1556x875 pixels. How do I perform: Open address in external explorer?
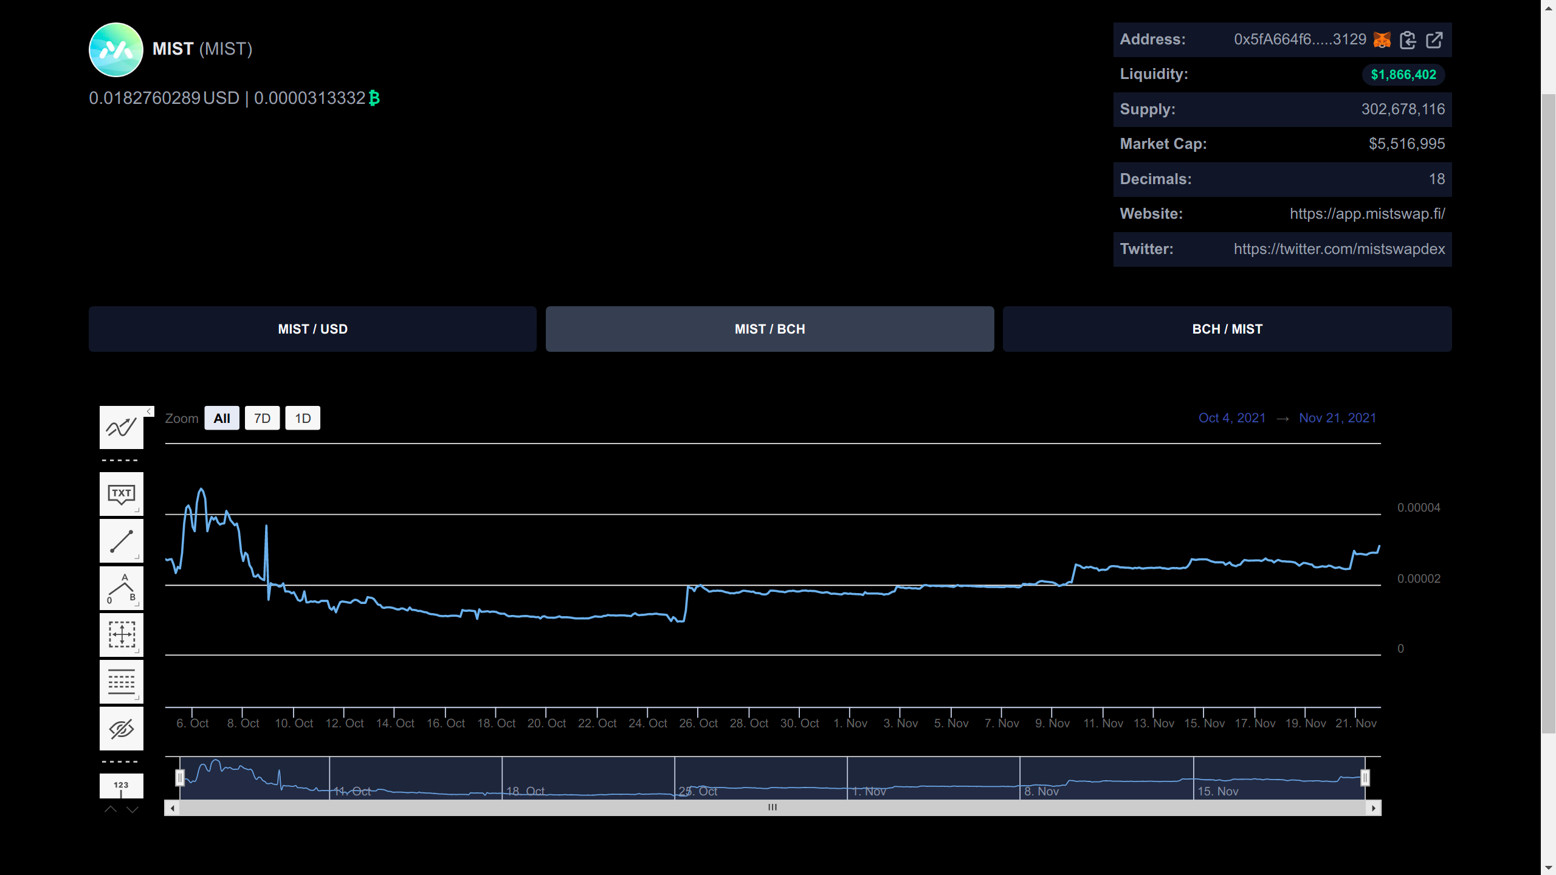tap(1434, 40)
